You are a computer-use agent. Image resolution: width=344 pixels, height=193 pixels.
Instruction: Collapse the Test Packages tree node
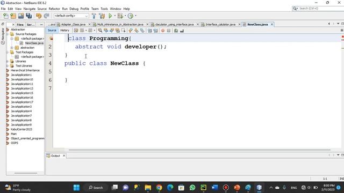7,53
